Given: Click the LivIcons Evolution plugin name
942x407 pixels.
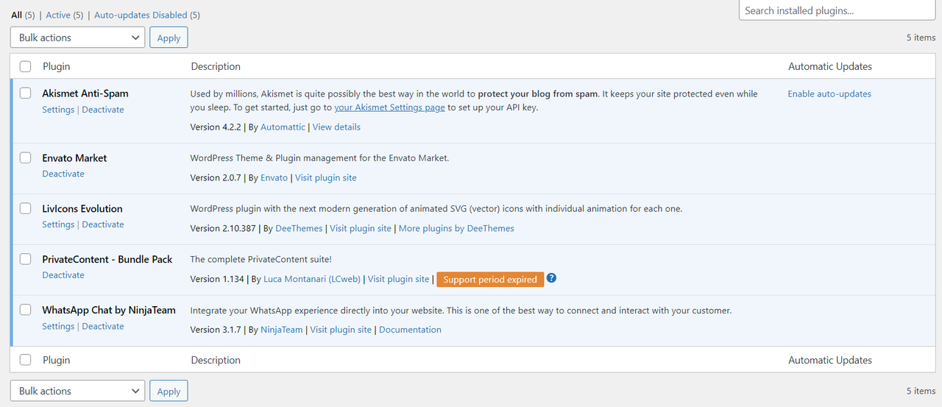Looking at the screenshot, I should (x=82, y=209).
